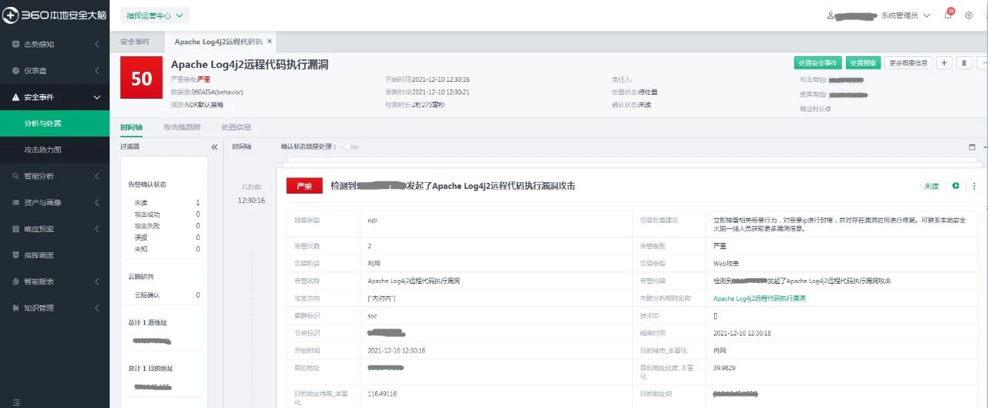Click the 指挥调度 sidebar icon
The image size is (988, 408).
tap(15, 255)
